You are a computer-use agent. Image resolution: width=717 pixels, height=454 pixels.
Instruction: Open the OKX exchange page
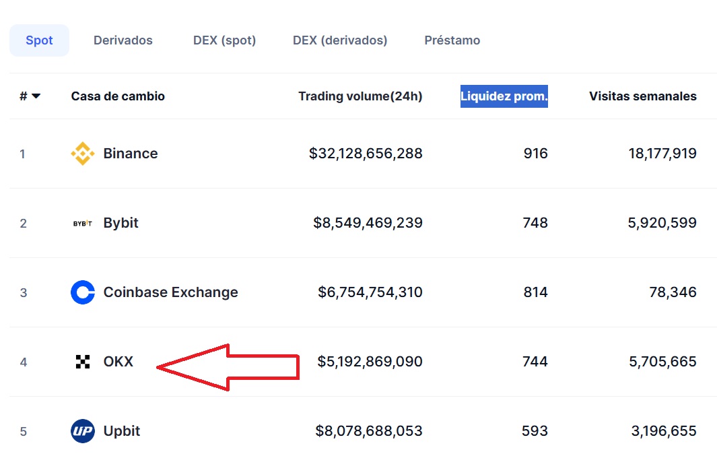118,362
